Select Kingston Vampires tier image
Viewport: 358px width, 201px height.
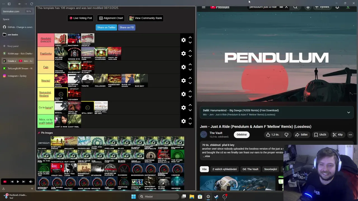tap(101, 54)
